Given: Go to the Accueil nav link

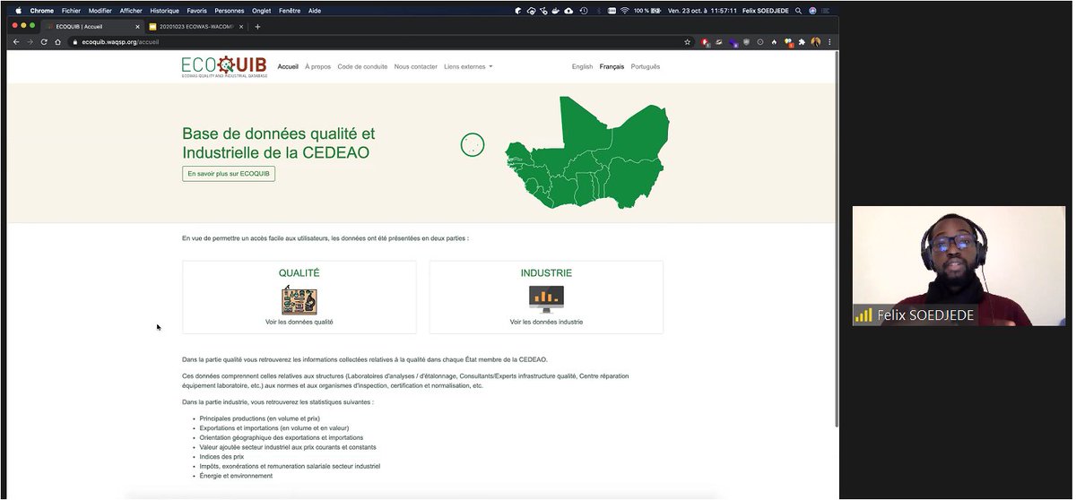Looking at the screenshot, I should pyautogui.click(x=288, y=66).
